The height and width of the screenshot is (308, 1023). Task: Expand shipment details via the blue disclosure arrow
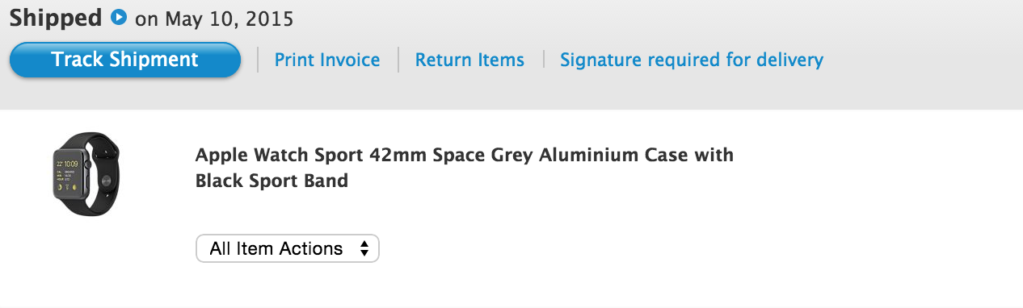(119, 17)
